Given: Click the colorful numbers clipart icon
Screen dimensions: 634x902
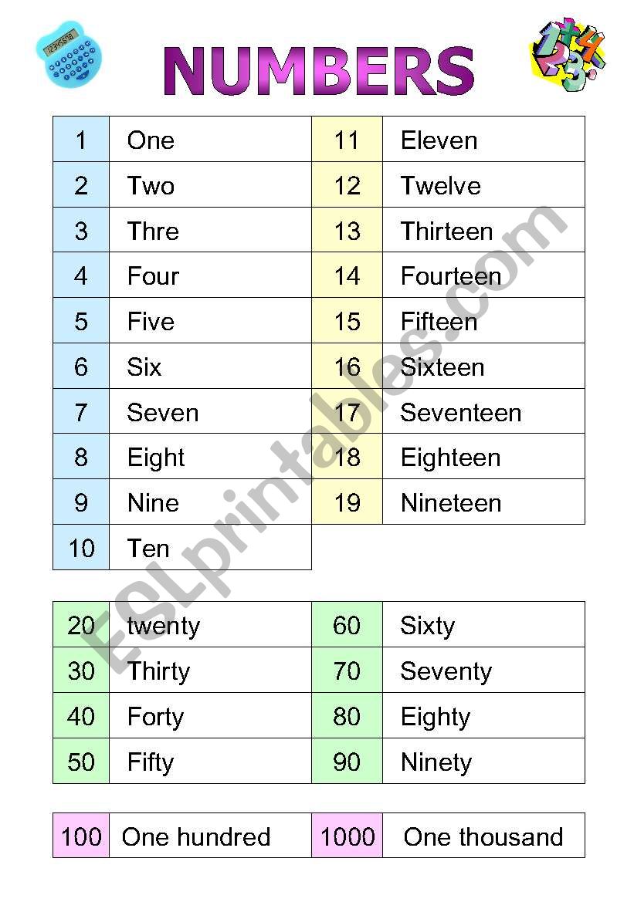Looking at the screenshot, I should 567,52.
